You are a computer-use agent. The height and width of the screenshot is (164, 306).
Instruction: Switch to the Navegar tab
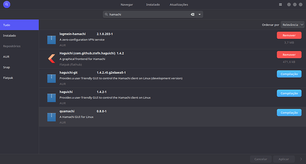[127, 4]
